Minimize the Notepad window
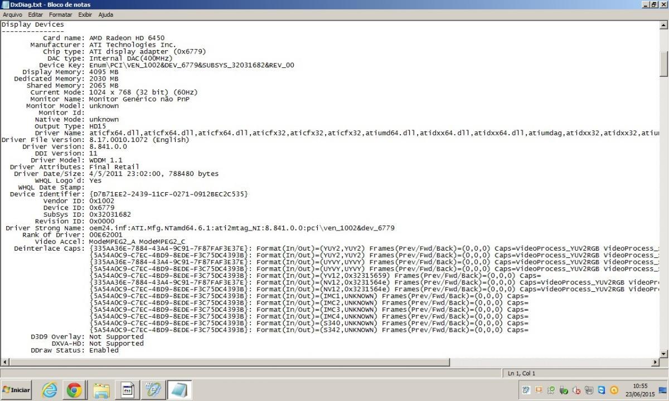This screenshot has width=669, height=401. pyautogui.click(x=646, y=4)
